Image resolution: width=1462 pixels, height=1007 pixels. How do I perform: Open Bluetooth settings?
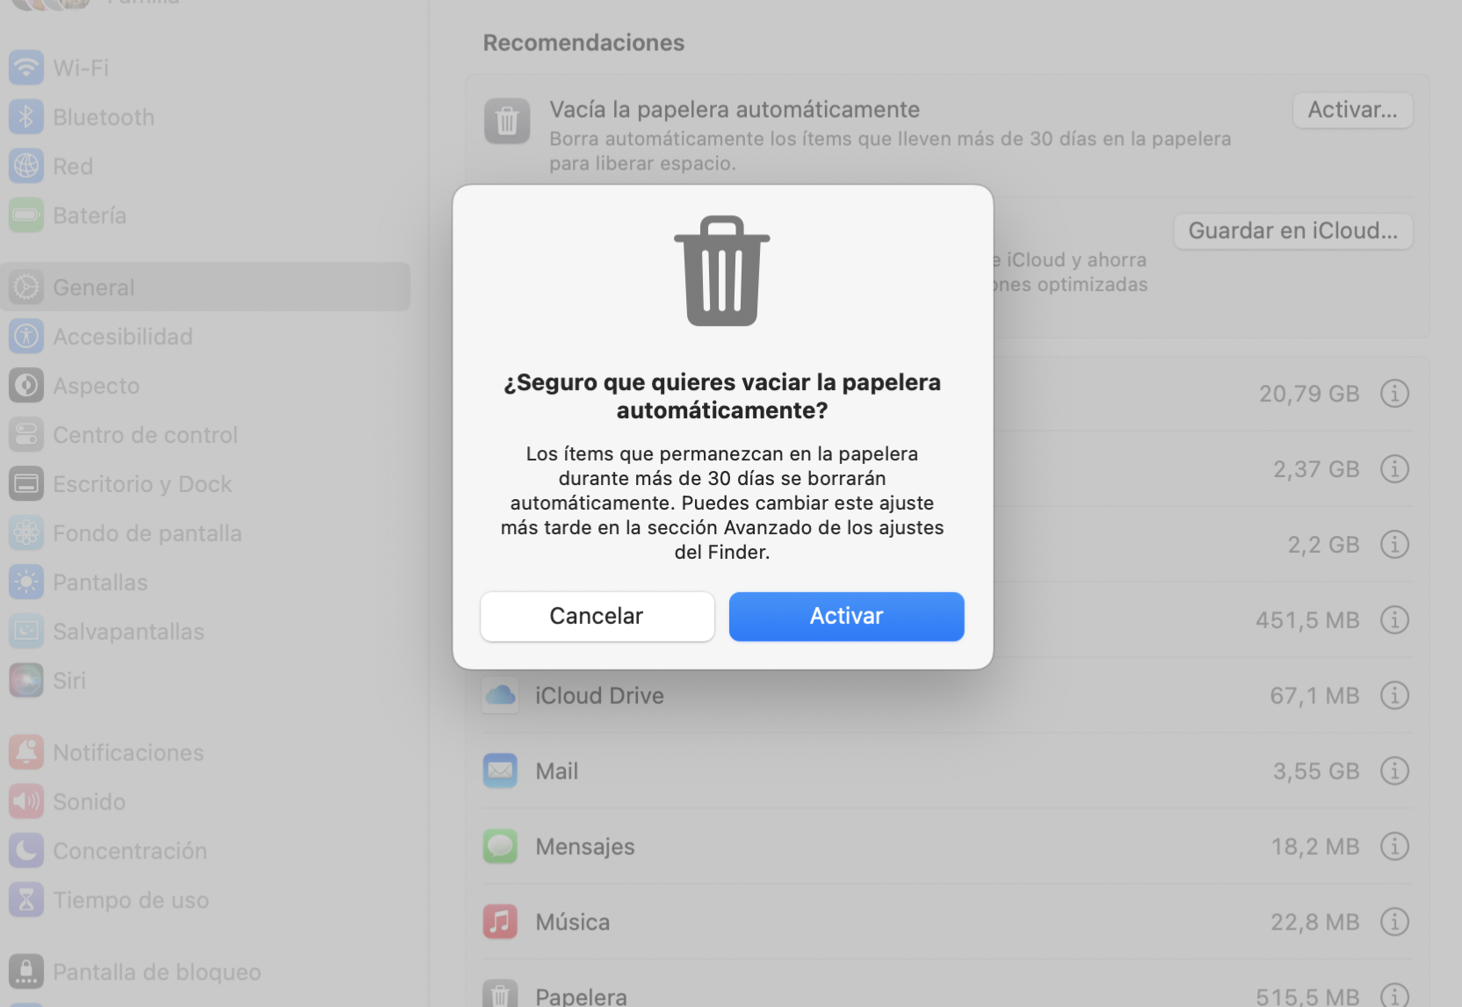pos(103,116)
